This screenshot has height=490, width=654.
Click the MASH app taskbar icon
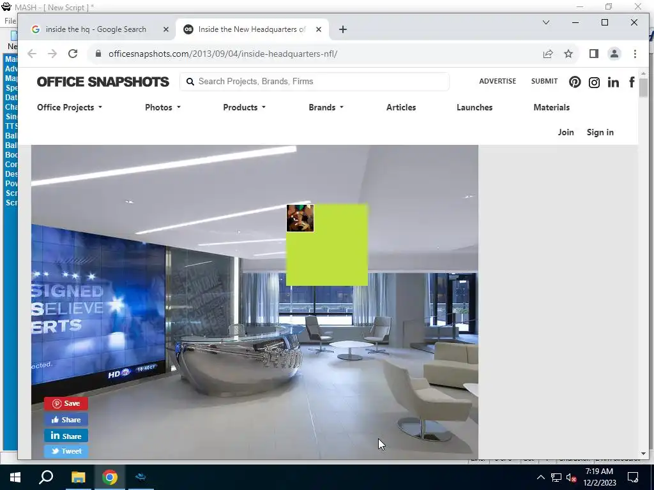141,477
